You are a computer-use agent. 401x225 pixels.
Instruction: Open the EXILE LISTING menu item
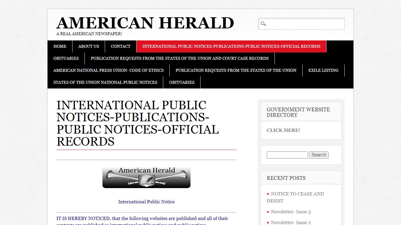[x=324, y=70]
